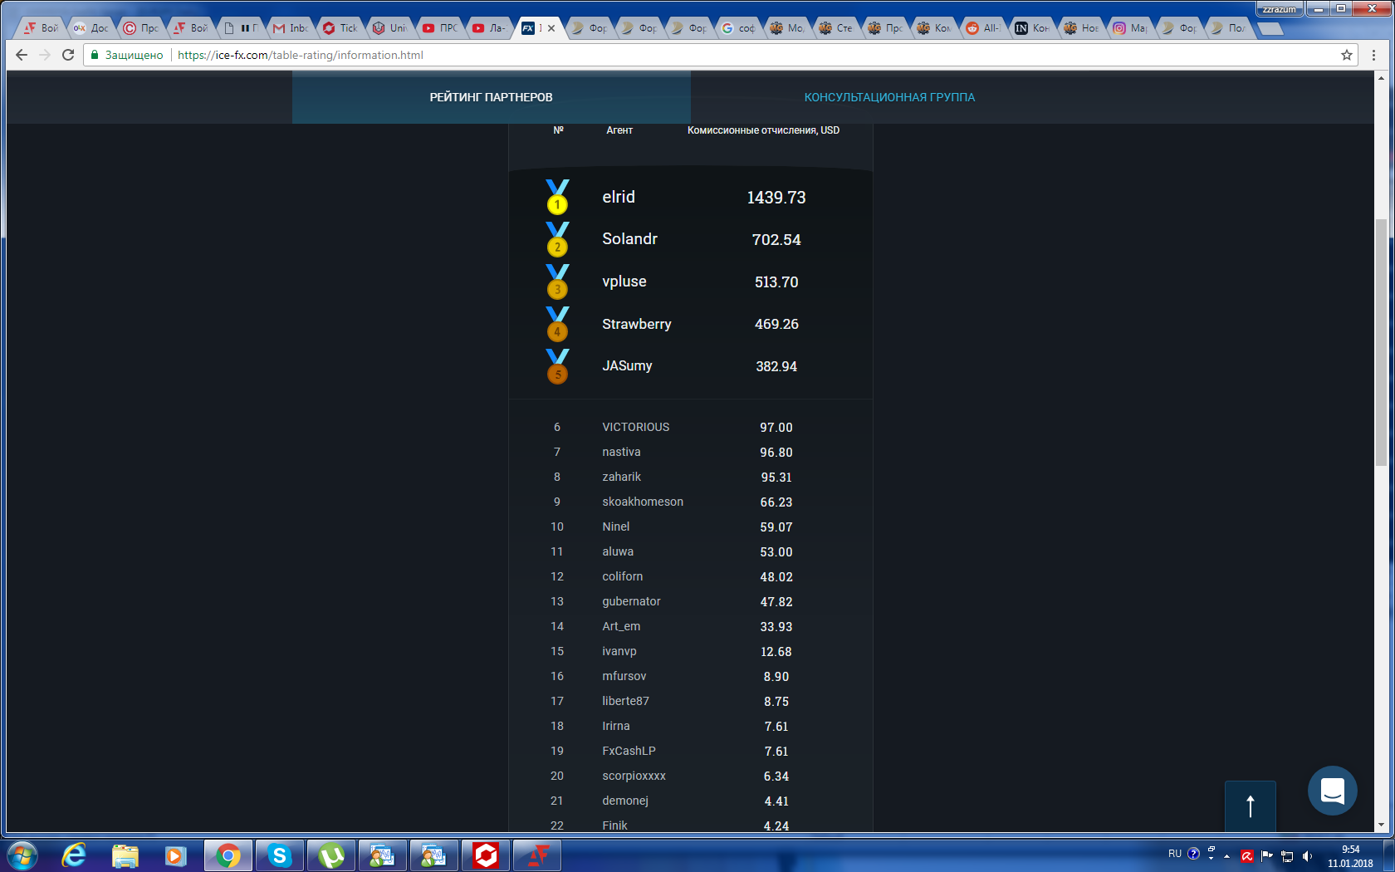Click the green secure lock icon
Screen dimensions: 1395x872
pyautogui.click(x=95, y=55)
